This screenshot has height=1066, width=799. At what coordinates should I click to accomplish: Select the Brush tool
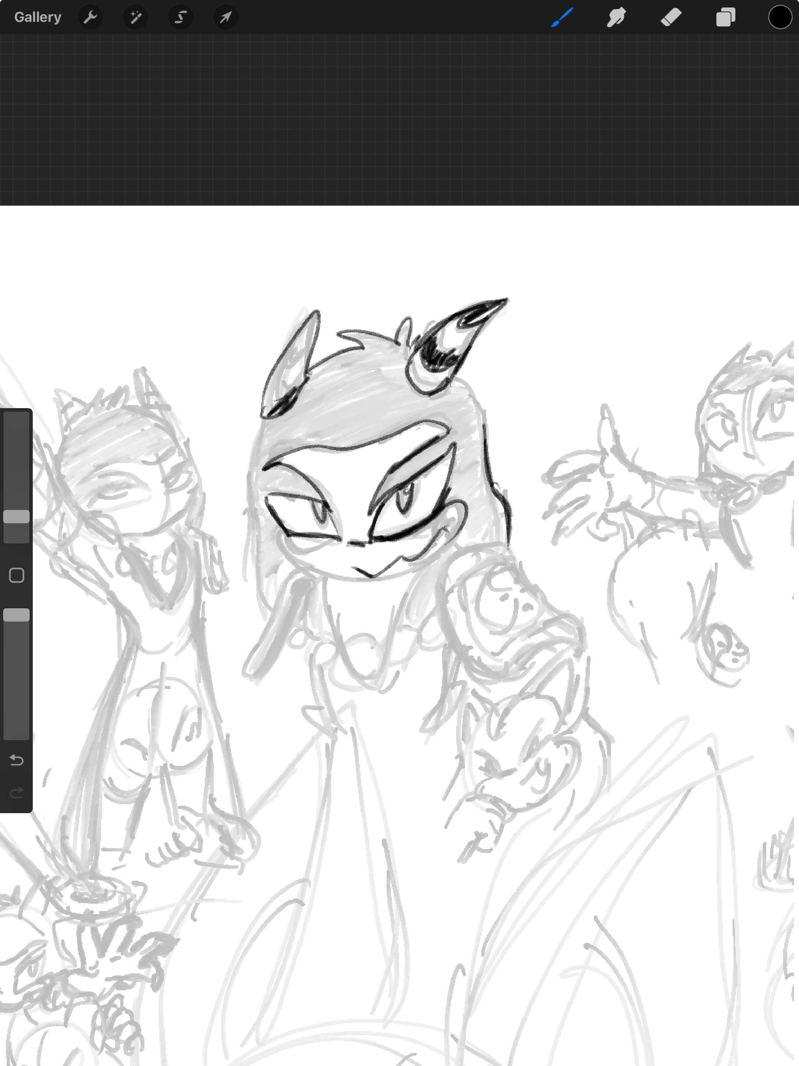[x=562, y=17]
